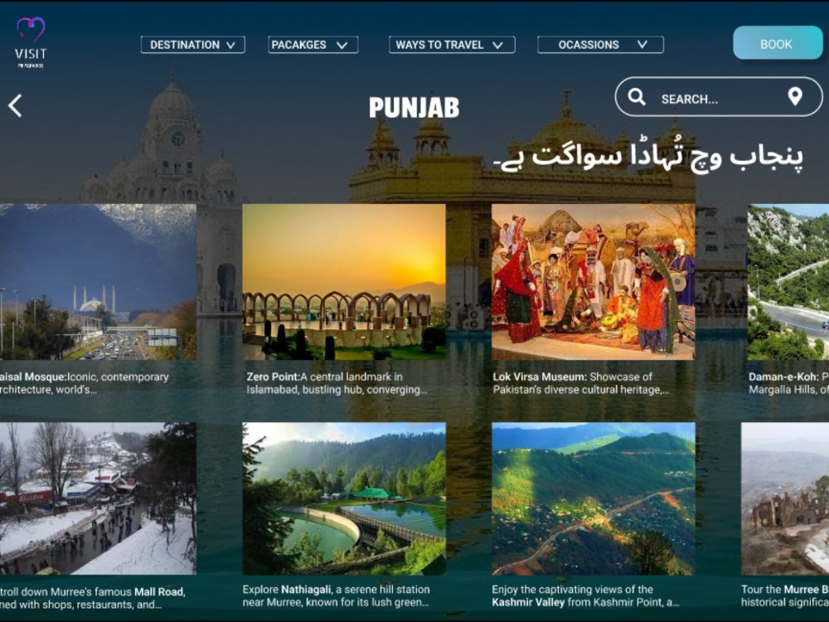This screenshot has width=829, height=622.
Task: Click the Lok Virsa Museum description
Action: (x=581, y=383)
